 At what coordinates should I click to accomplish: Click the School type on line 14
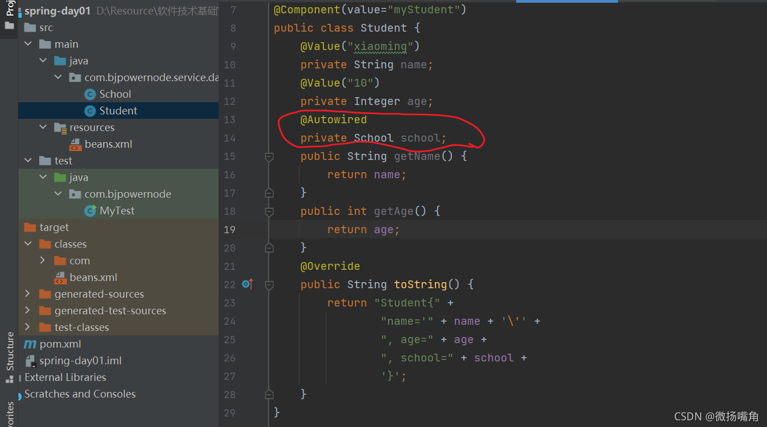coord(374,138)
